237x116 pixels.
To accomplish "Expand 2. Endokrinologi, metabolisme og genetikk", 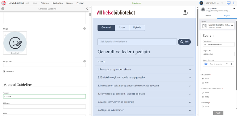I will pyautogui.click(x=190, y=78).
